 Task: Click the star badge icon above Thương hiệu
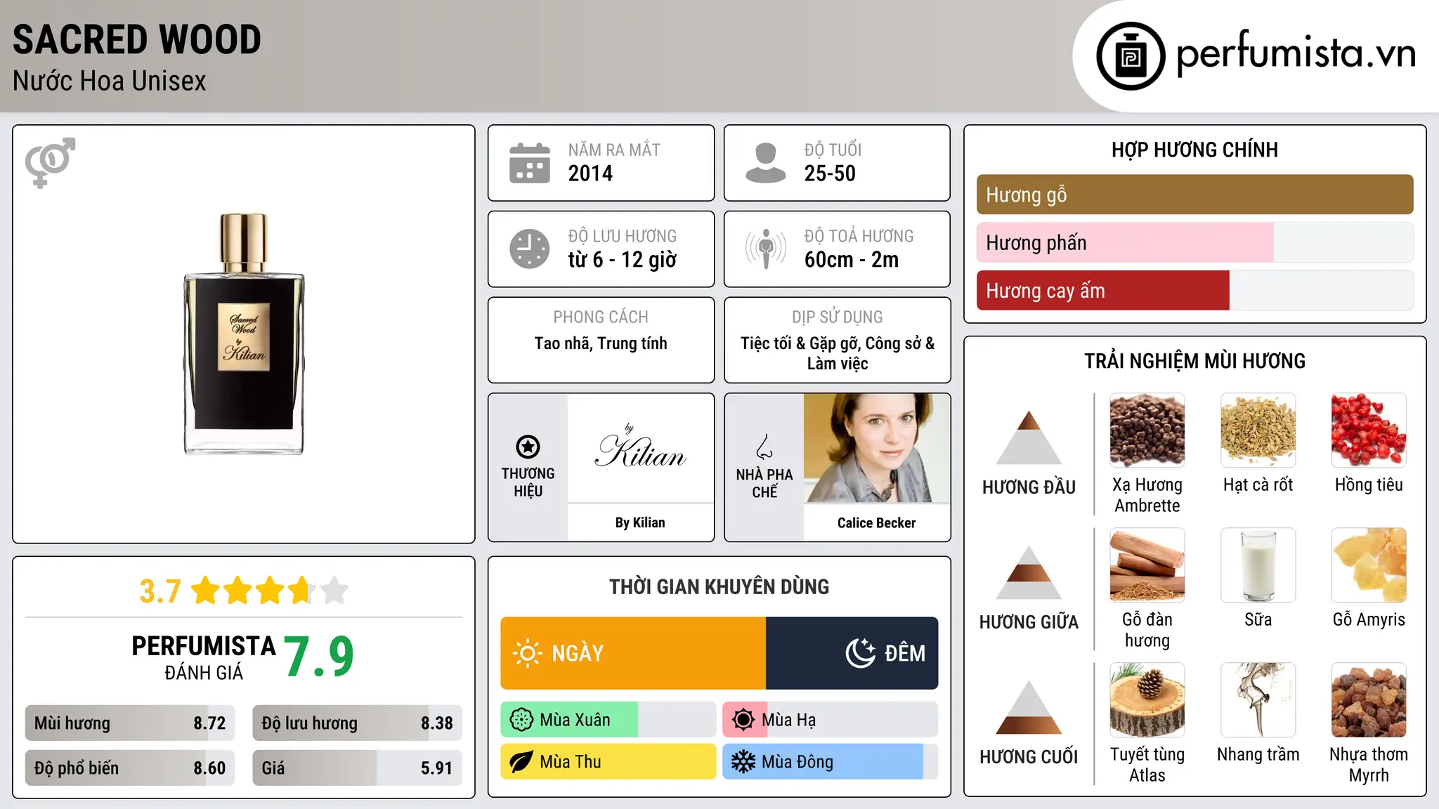[x=528, y=447]
